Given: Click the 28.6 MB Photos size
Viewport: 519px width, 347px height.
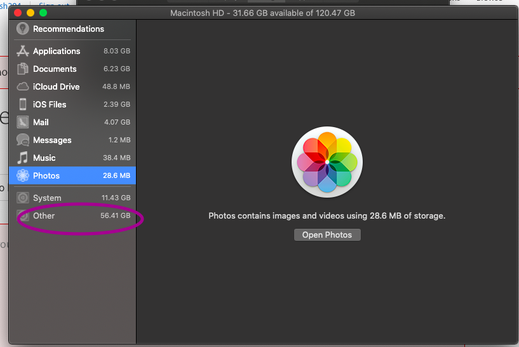Looking at the screenshot, I should click(116, 175).
